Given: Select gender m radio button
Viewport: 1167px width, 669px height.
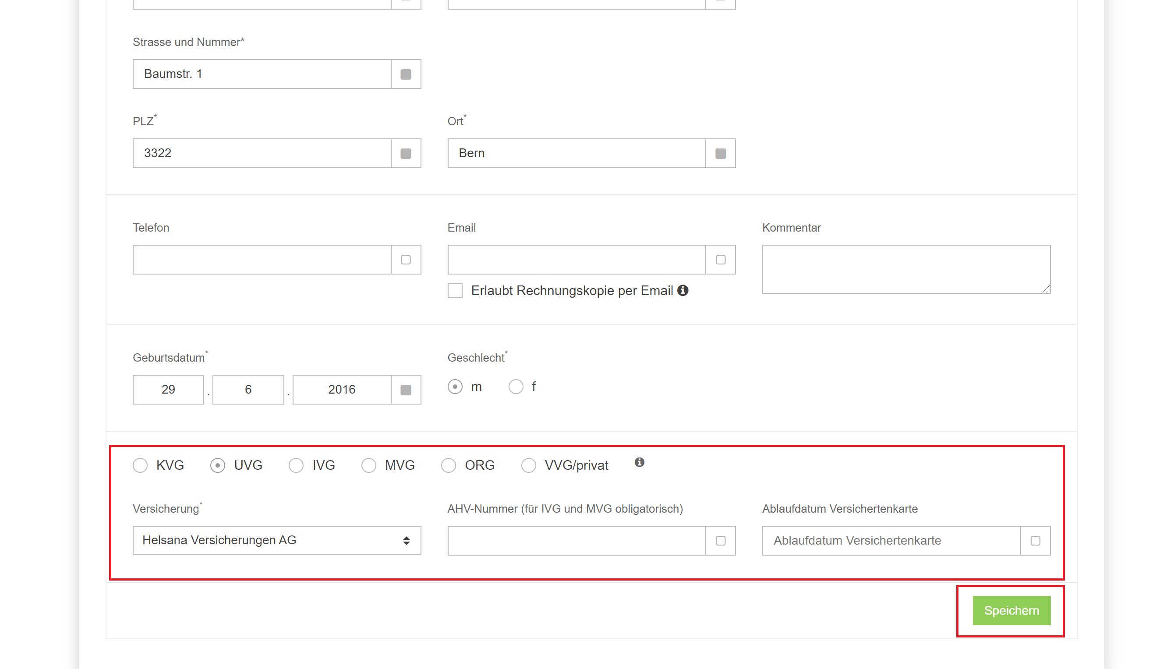Looking at the screenshot, I should pos(455,387).
